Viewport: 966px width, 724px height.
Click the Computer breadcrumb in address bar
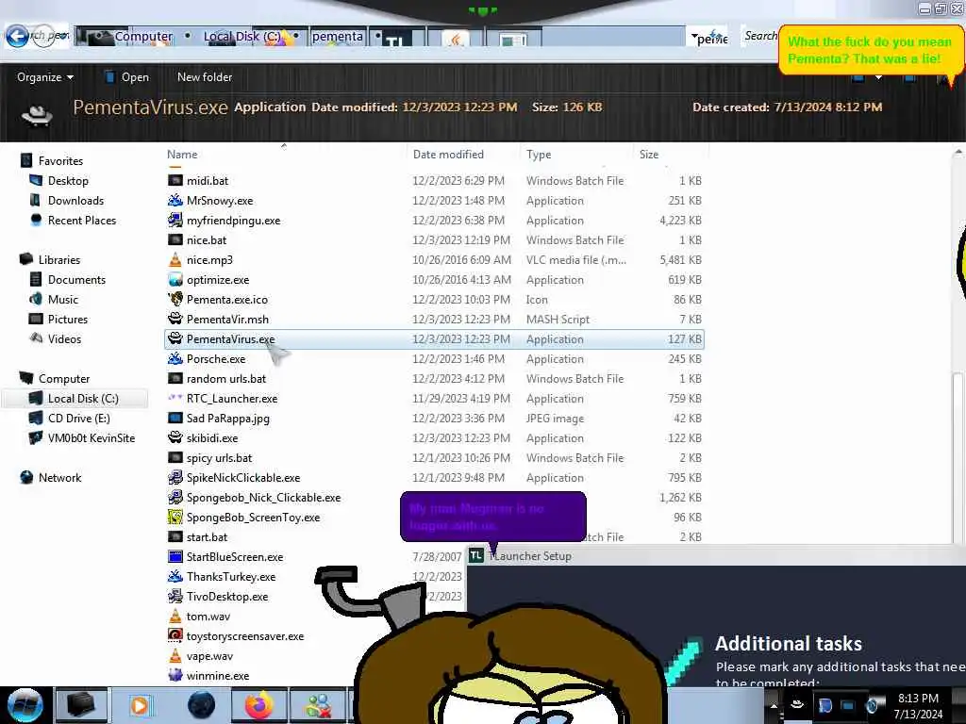[143, 37]
